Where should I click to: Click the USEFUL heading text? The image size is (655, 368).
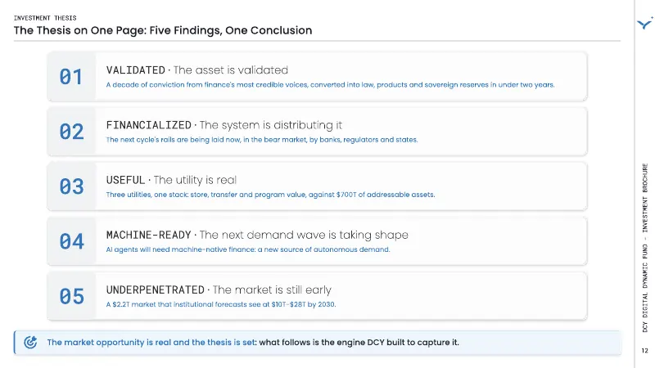[x=125, y=180]
